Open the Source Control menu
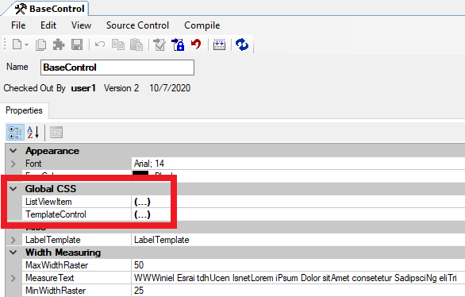Viewport: 465px width, 297px height. click(x=137, y=25)
